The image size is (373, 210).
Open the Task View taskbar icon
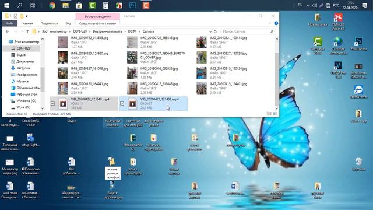[33, 5]
